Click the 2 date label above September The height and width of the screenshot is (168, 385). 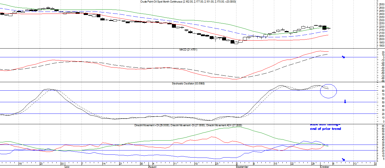tap(237, 163)
